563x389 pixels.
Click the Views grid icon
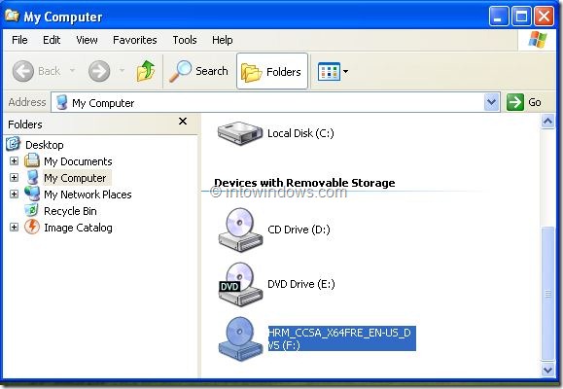(x=329, y=71)
